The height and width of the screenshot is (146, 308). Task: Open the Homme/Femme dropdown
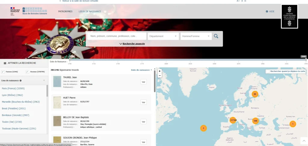(196, 36)
